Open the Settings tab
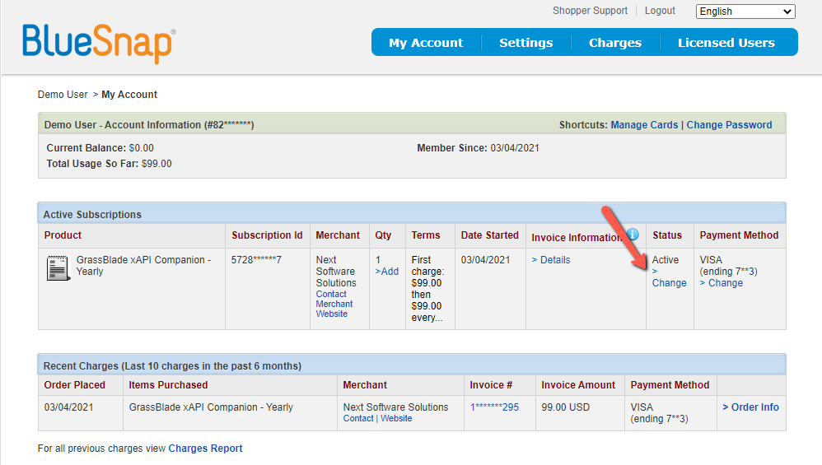822x465 pixels. pos(525,43)
